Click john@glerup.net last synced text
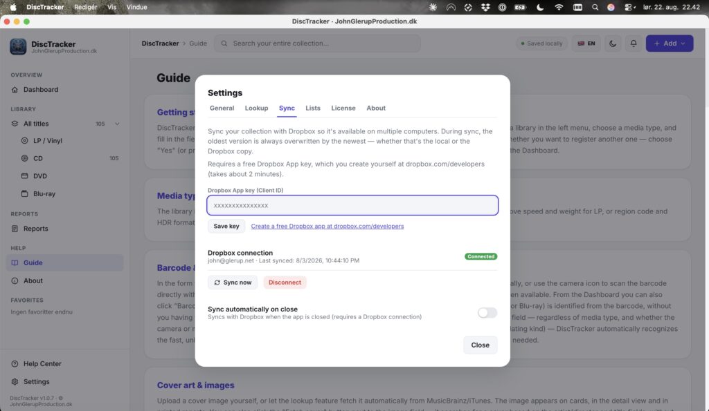Image resolution: width=709 pixels, height=411 pixels. 283,260
